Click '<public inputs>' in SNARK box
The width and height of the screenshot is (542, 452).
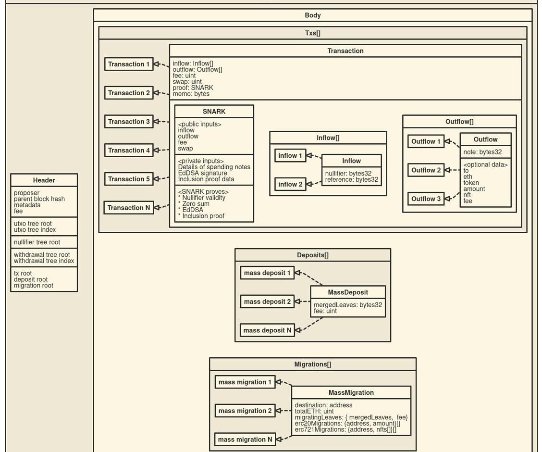tap(199, 124)
